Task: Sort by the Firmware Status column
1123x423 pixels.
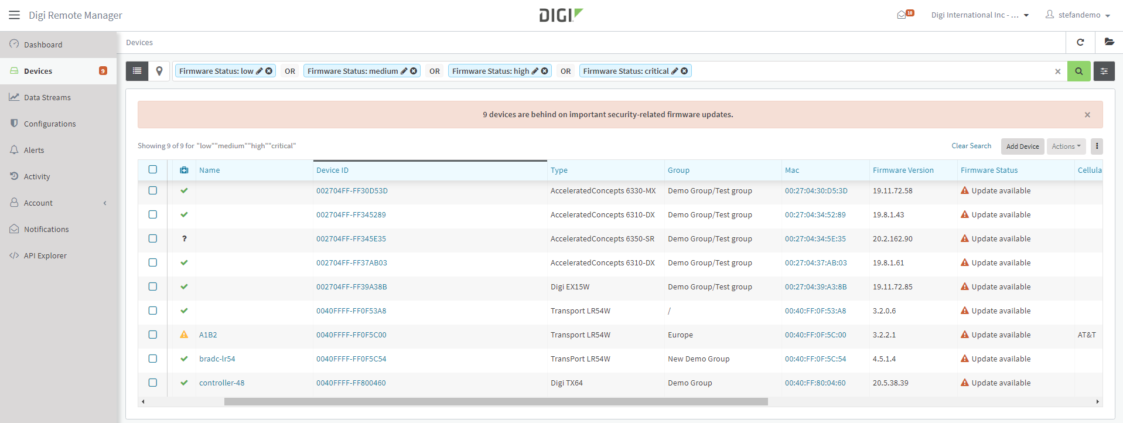Action: coord(989,170)
